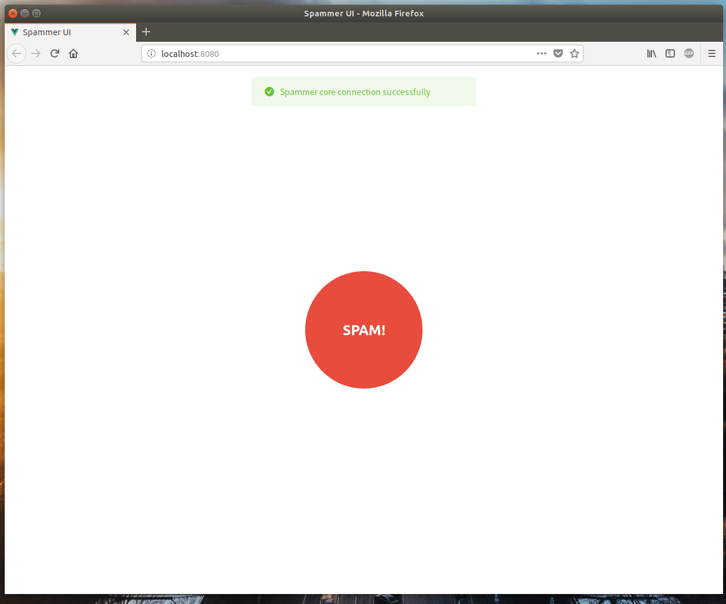Maximize the Firefox window
Viewport: 726px width, 604px height.
tap(36, 13)
